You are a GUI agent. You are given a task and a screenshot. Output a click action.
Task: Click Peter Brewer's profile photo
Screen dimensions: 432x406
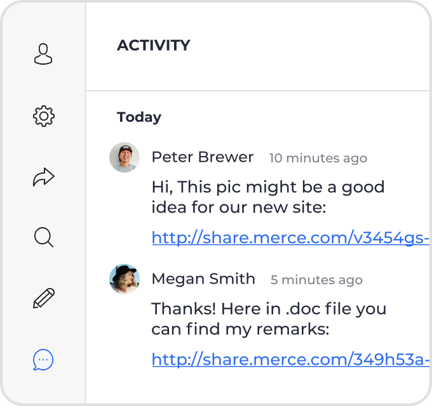[x=125, y=157]
